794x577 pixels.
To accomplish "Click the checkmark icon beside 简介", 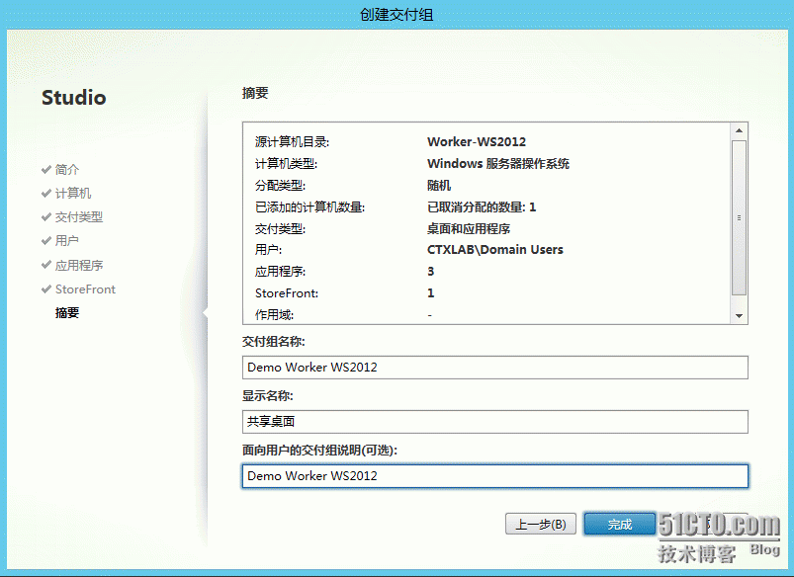I will tap(46, 169).
